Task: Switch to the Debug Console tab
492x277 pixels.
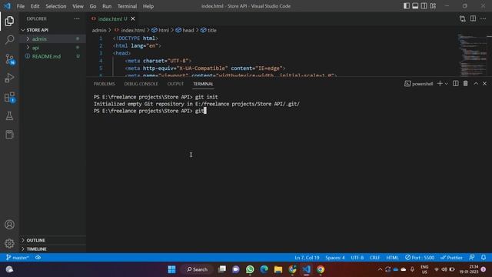Action: 141,84
